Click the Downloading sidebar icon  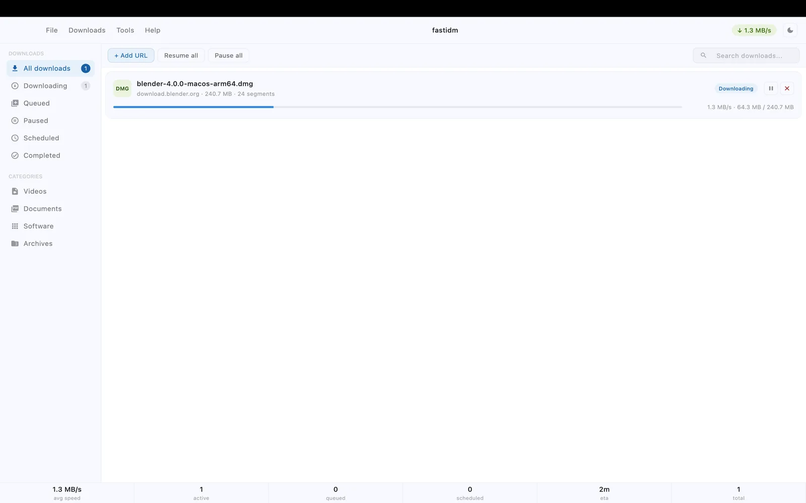(15, 86)
